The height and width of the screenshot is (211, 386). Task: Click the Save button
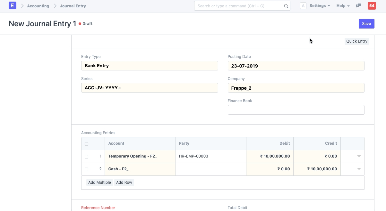click(x=366, y=24)
